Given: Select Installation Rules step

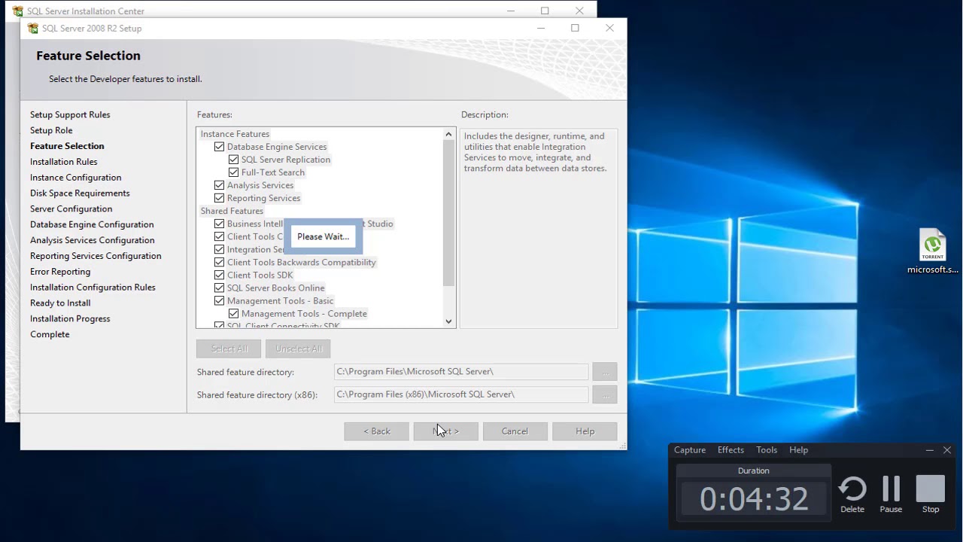Looking at the screenshot, I should pyautogui.click(x=63, y=162).
